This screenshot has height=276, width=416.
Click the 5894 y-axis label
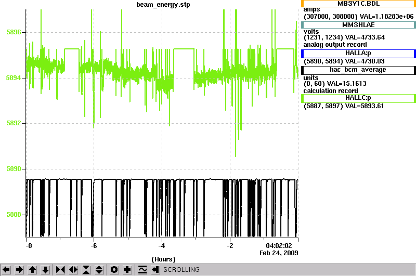pyautogui.click(x=14, y=78)
